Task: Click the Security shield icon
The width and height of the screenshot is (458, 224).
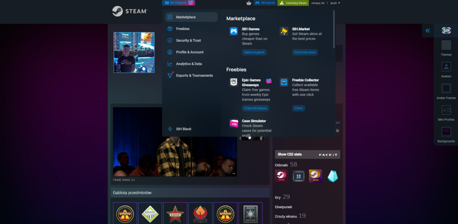Action: (x=170, y=40)
